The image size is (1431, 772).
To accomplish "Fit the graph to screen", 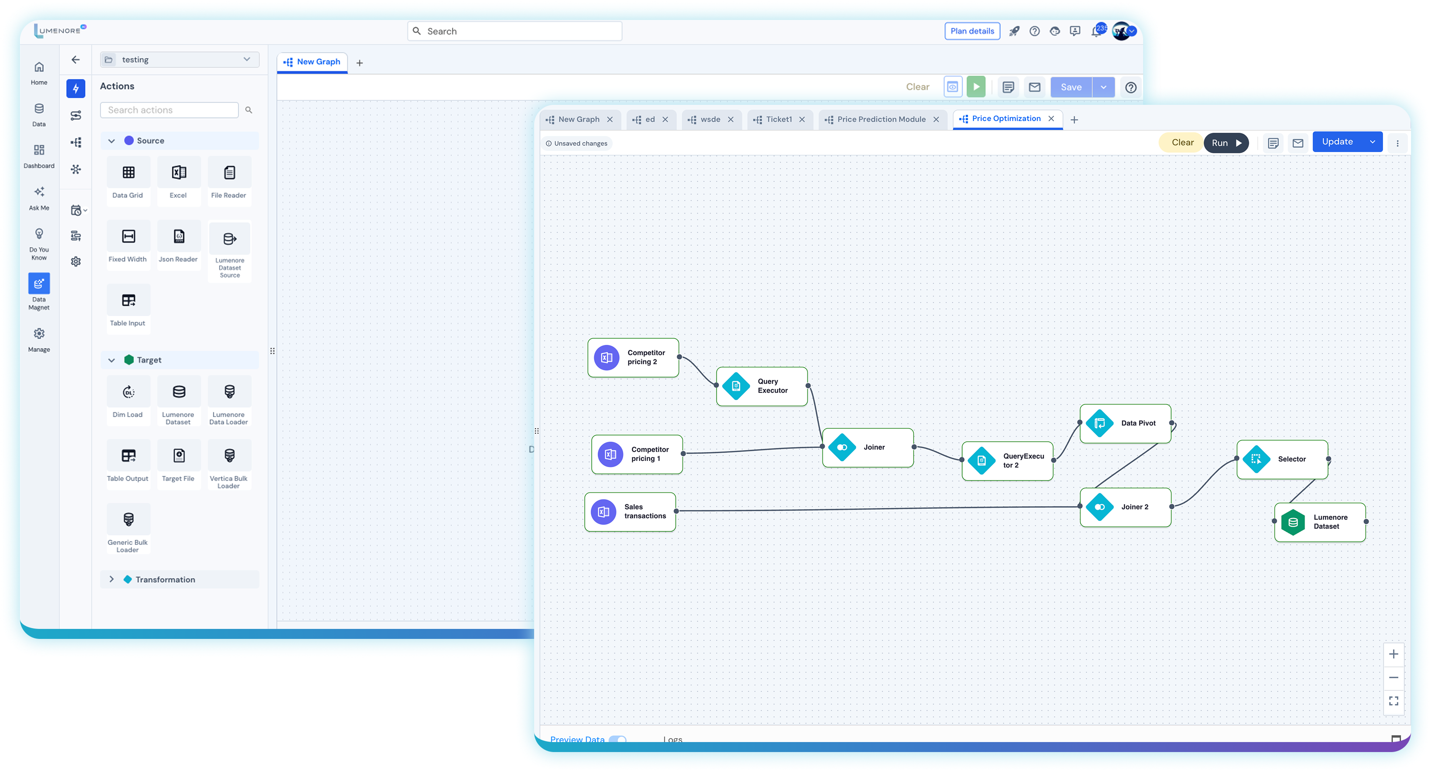I will point(1393,701).
